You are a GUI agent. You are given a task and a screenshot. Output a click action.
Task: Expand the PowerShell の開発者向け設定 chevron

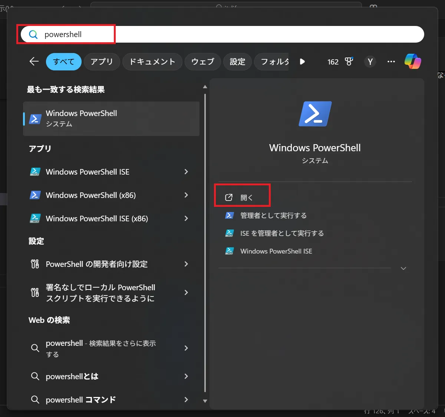coord(186,264)
